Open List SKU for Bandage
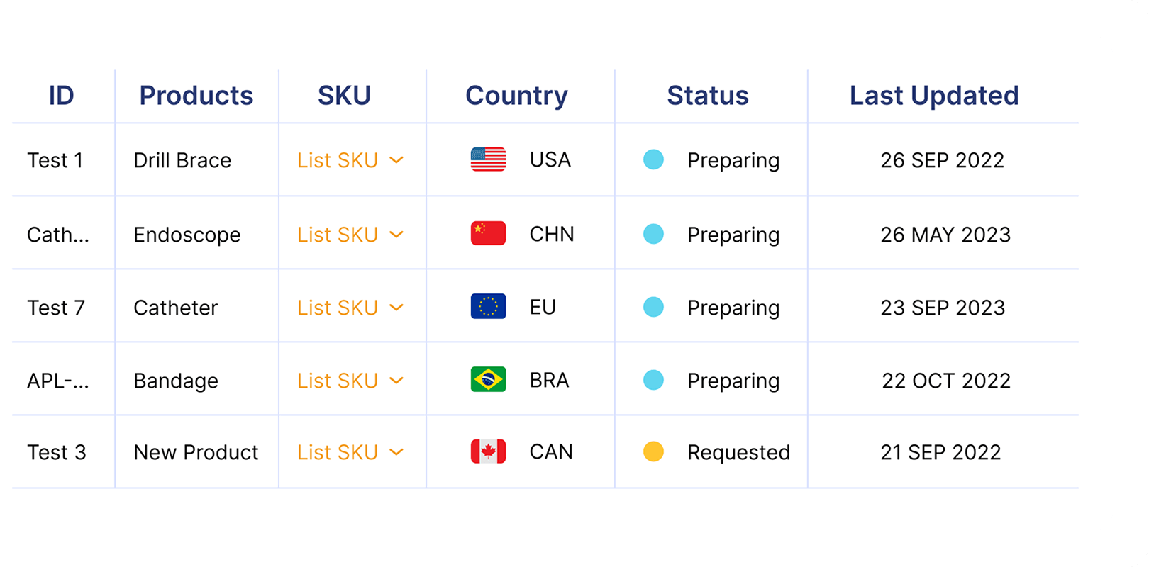The height and width of the screenshot is (567, 1149). tap(350, 381)
